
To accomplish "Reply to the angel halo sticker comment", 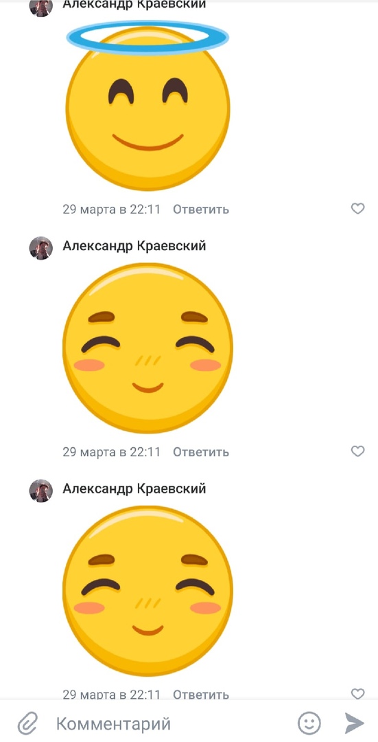I will (201, 209).
